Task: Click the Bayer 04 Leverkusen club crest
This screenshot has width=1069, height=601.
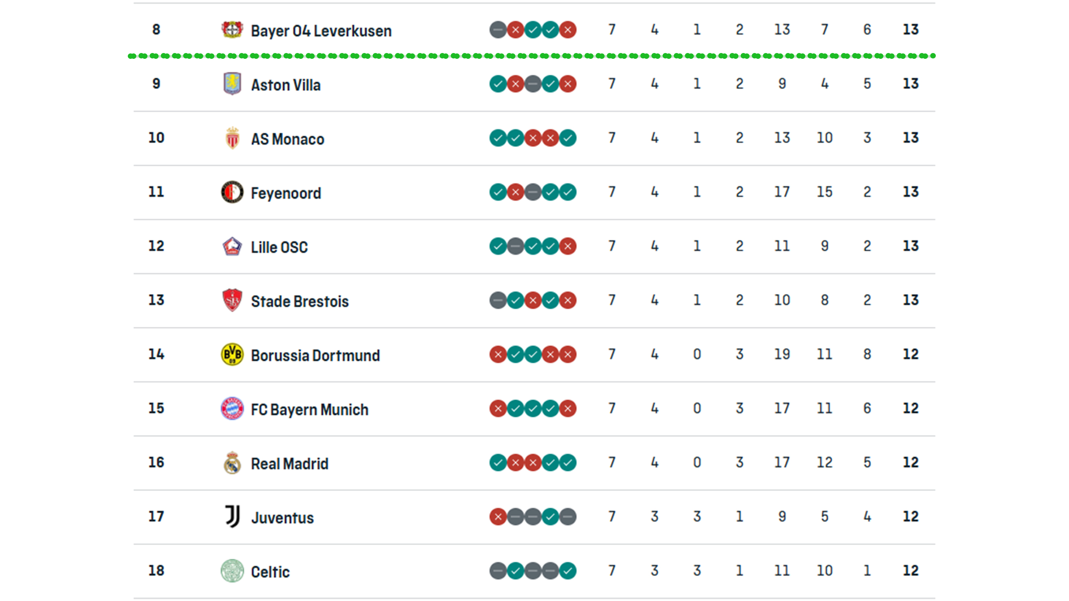Action: tap(232, 30)
